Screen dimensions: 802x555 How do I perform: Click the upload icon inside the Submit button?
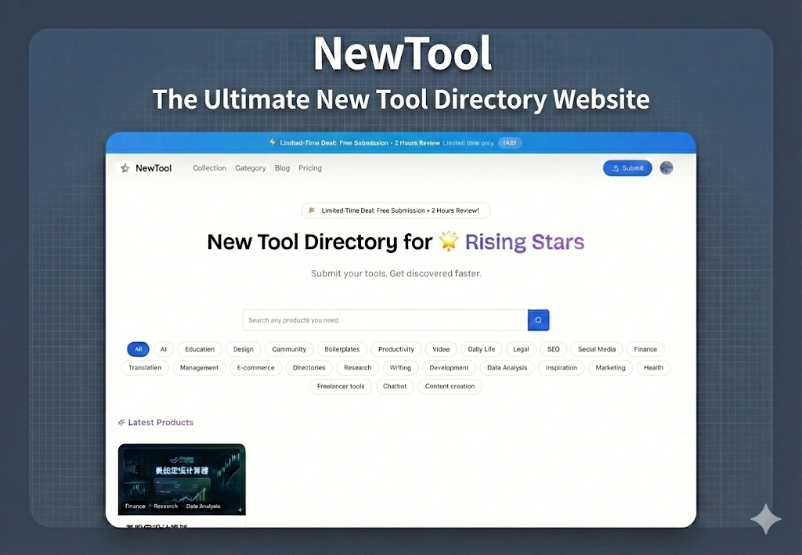(x=614, y=168)
